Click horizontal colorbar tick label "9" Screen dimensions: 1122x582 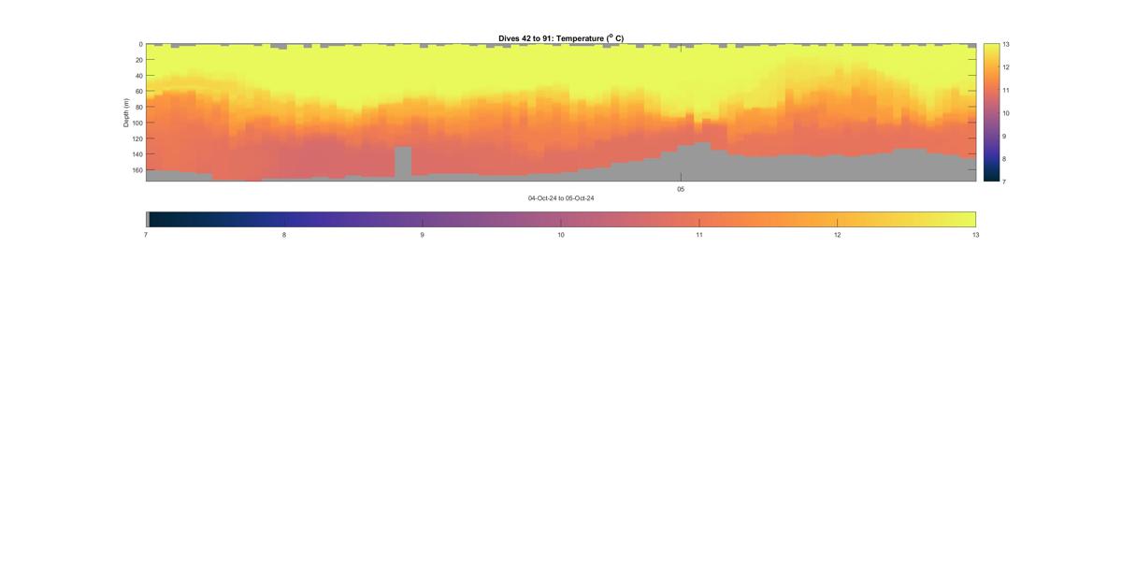(x=423, y=236)
